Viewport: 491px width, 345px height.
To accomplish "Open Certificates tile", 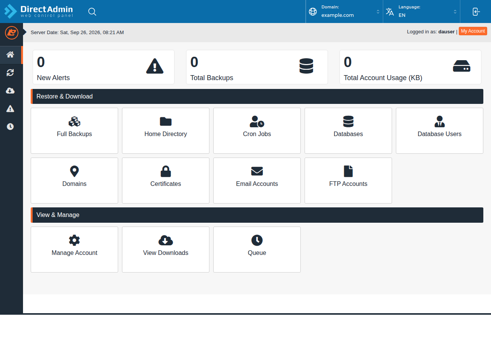I will [166, 181].
